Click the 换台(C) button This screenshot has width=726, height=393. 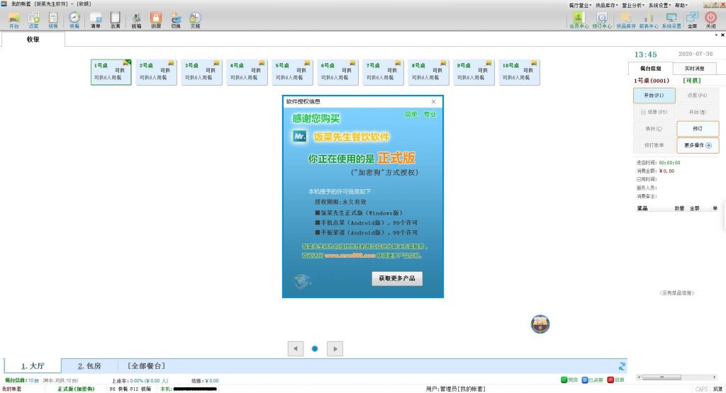pos(654,129)
